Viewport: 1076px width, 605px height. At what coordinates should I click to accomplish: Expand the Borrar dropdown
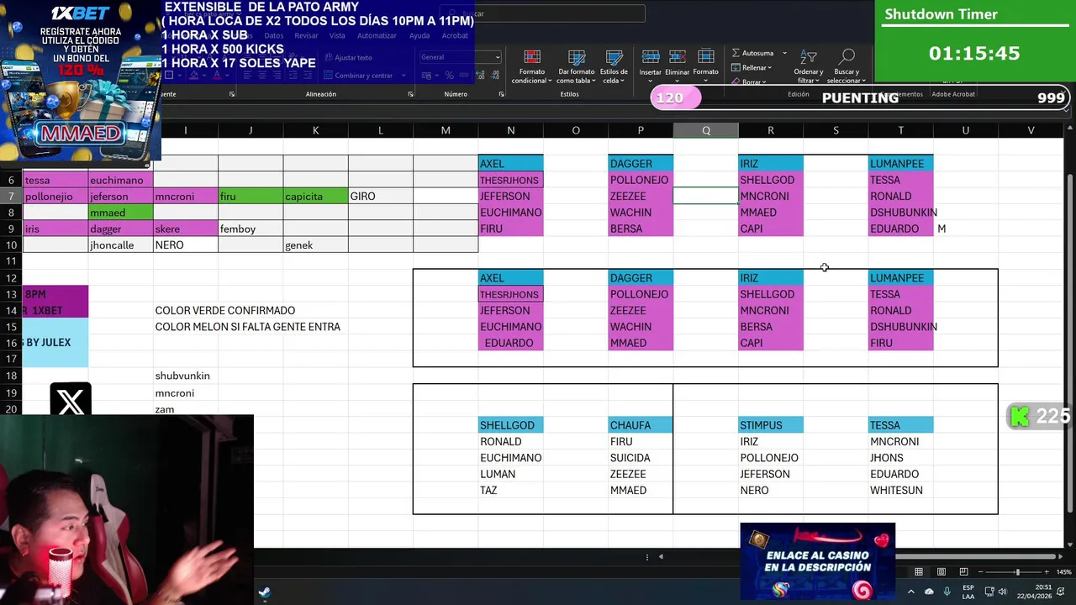click(x=763, y=82)
